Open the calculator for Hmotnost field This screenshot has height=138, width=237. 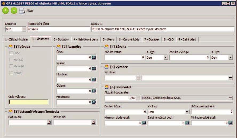coord(94,102)
